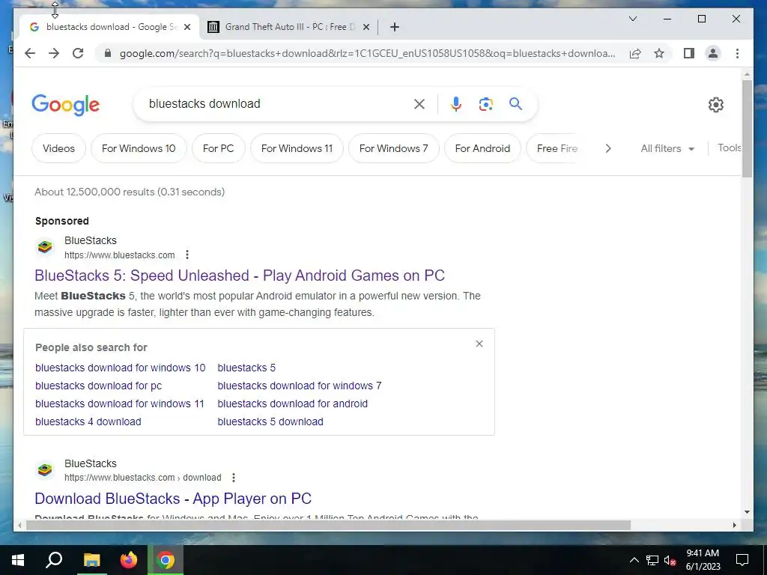Dismiss the People also search for box
This screenshot has width=767, height=575.
(479, 344)
